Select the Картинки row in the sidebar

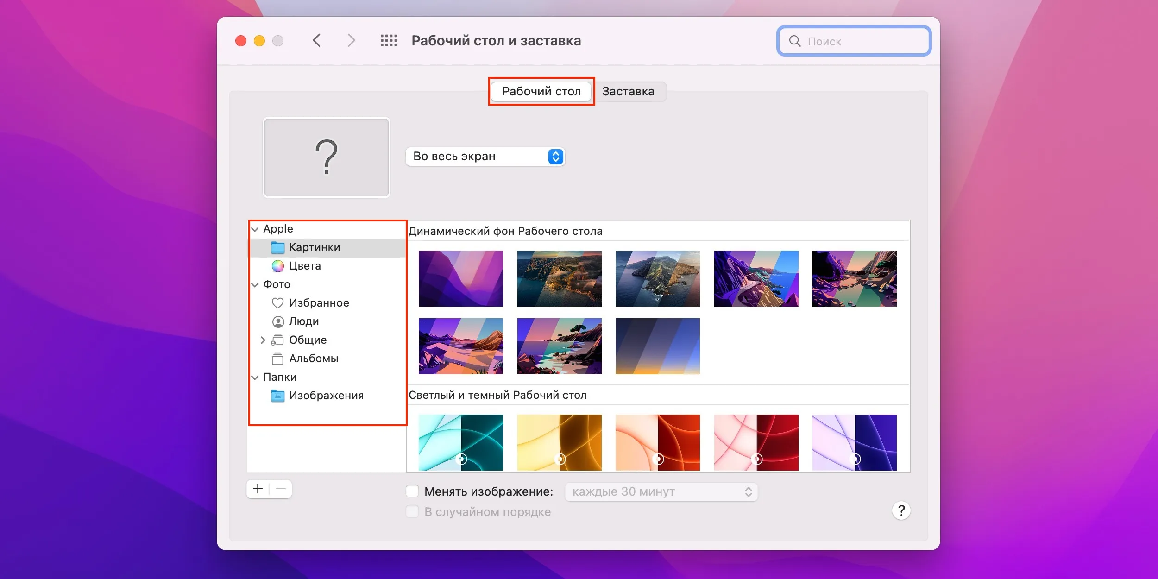click(x=327, y=247)
